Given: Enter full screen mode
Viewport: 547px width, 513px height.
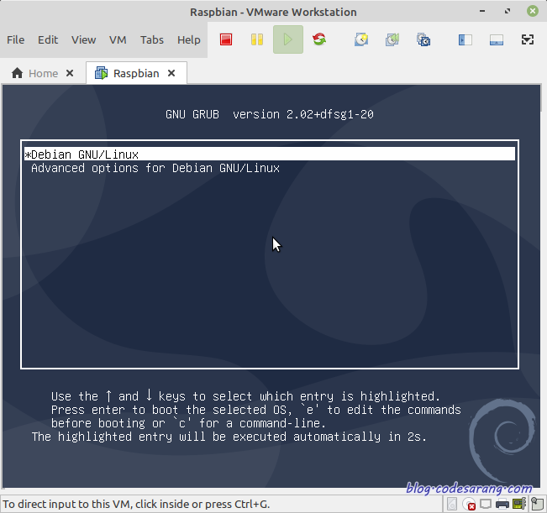Looking at the screenshot, I should pos(528,39).
